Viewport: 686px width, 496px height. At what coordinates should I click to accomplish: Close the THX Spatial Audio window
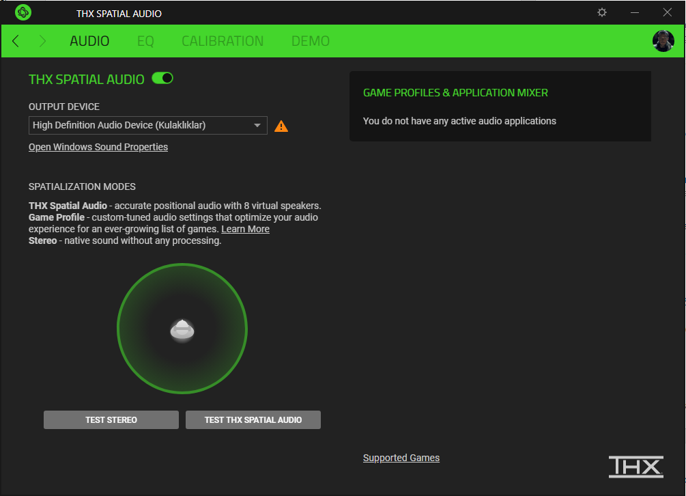pos(667,12)
